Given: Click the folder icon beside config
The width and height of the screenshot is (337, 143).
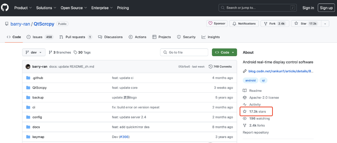Looking at the screenshot, I should [x=28, y=117].
